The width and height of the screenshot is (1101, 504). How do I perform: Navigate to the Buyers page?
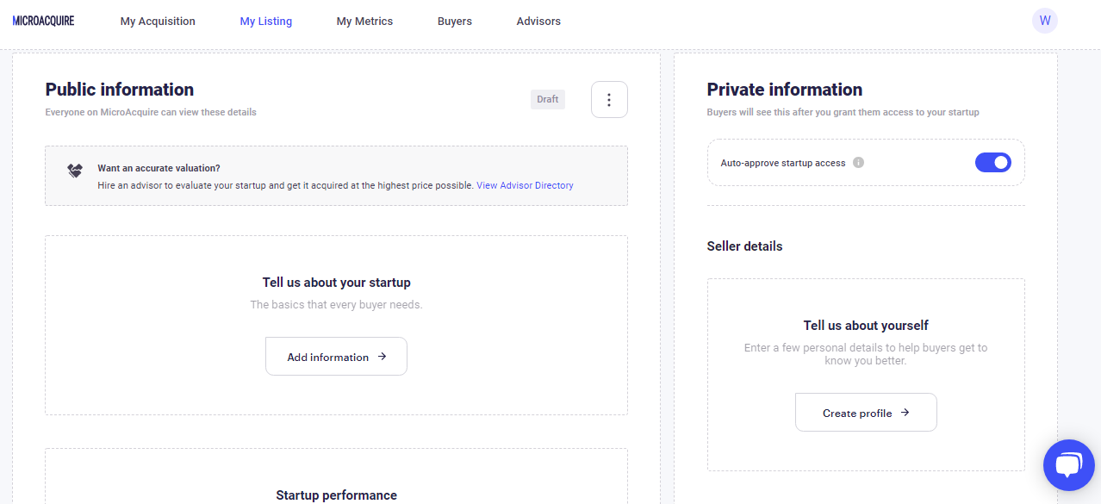click(454, 22)
